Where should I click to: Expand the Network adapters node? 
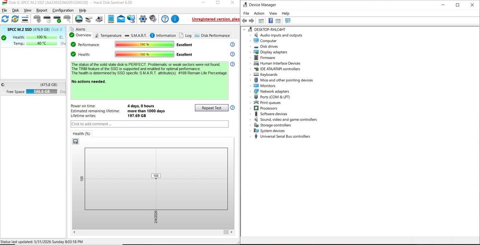click(250, 92)
